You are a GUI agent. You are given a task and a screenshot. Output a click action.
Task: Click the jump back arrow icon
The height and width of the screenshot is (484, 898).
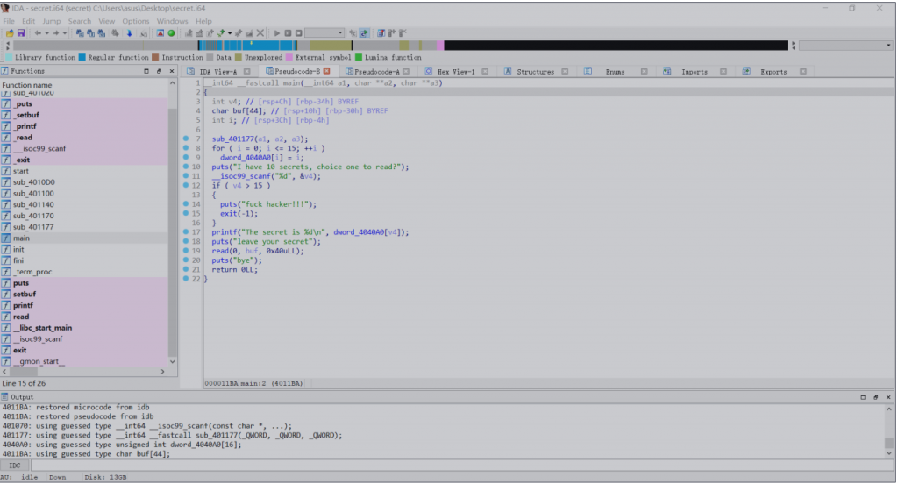(38, 33)
